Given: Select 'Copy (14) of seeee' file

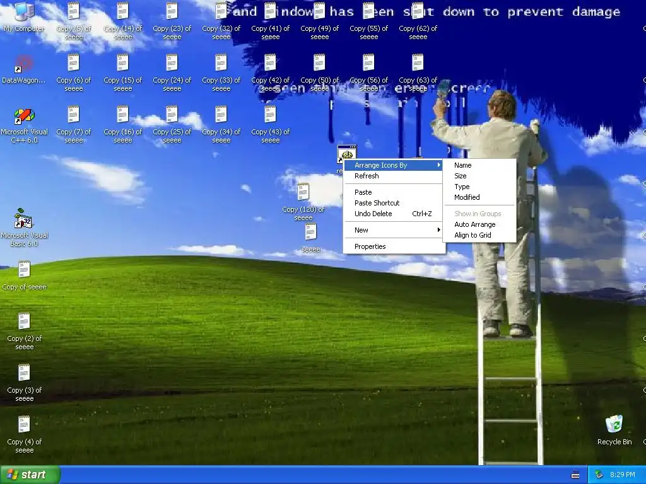Looking at the screenshot, I should click(x=123, y=21).
